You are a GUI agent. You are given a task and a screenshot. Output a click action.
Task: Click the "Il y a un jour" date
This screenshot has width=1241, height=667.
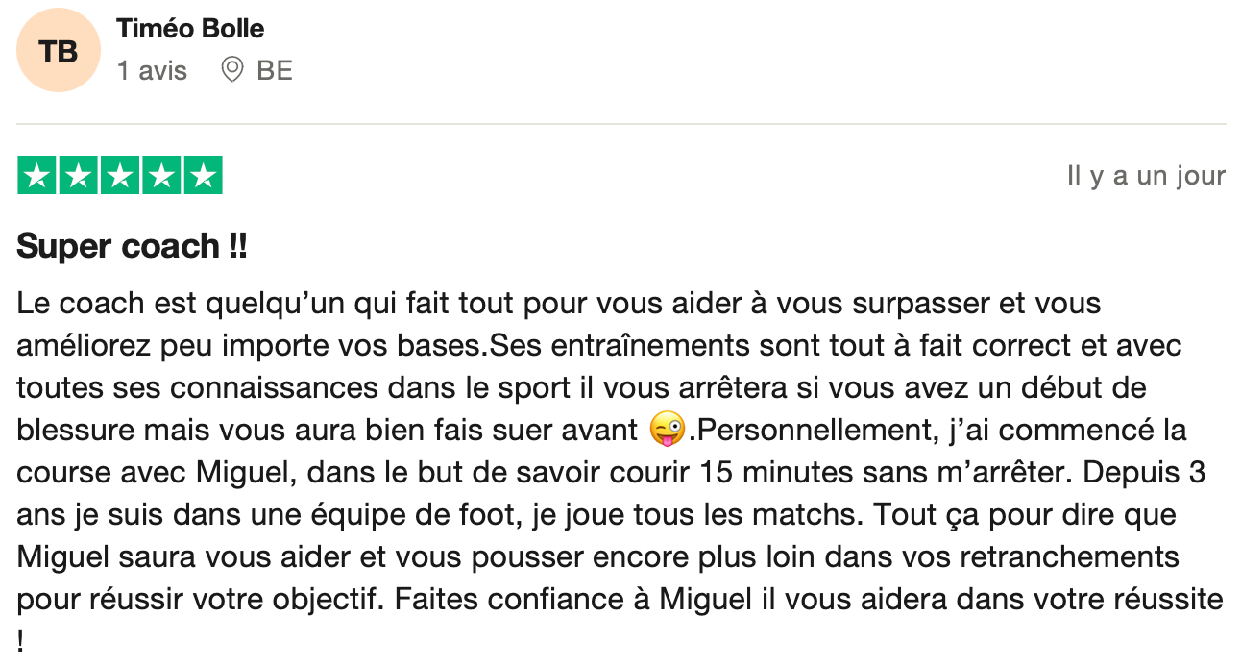click(x=1146, y=177)
